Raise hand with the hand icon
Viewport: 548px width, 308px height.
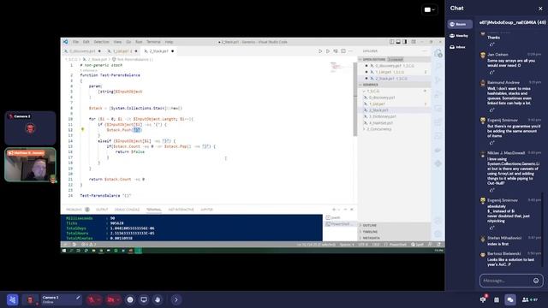click(x=158, y=299)
